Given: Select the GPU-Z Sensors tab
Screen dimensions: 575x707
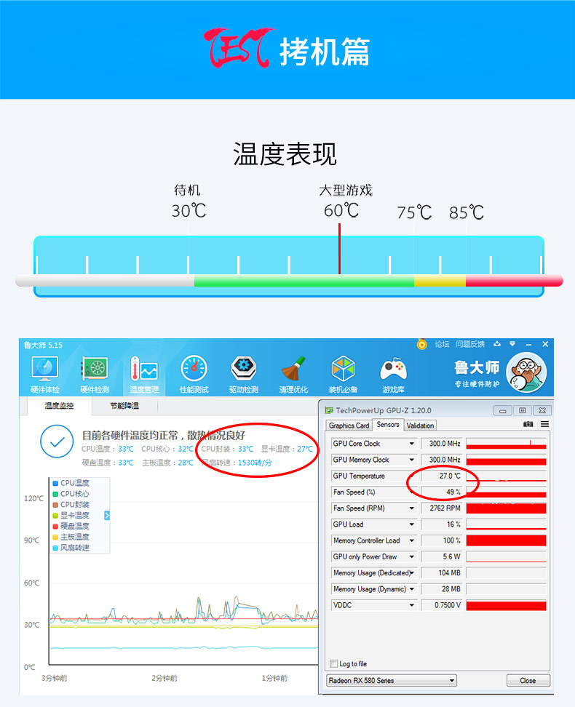Looking at the screenshot, I should [x=388, y=425].
